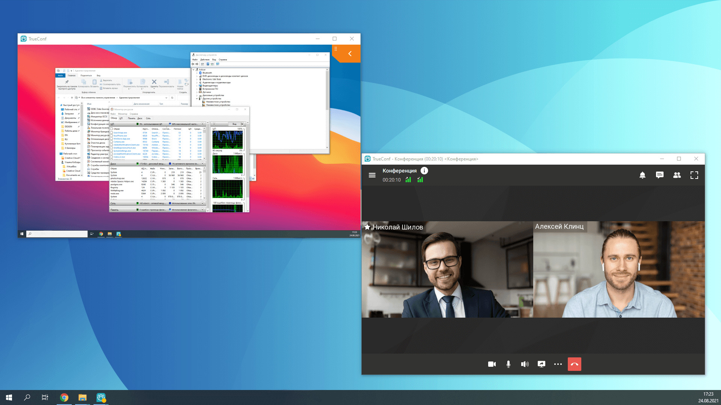
Task: Expand the Bluetooth node in Device Manager
Action: point(197,73)
